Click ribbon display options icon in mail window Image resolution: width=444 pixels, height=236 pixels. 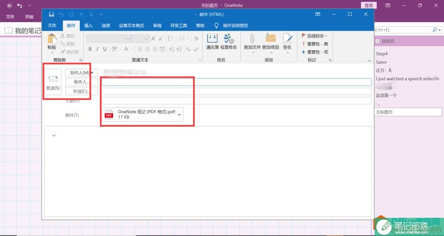coord(318,14)
